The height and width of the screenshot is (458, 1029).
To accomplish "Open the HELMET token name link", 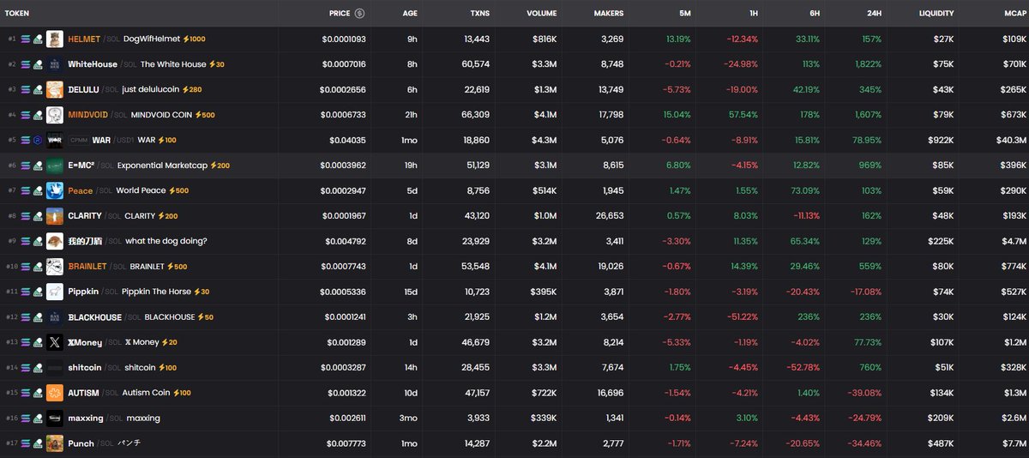I will pyautogui.click(x=84, y=39).
